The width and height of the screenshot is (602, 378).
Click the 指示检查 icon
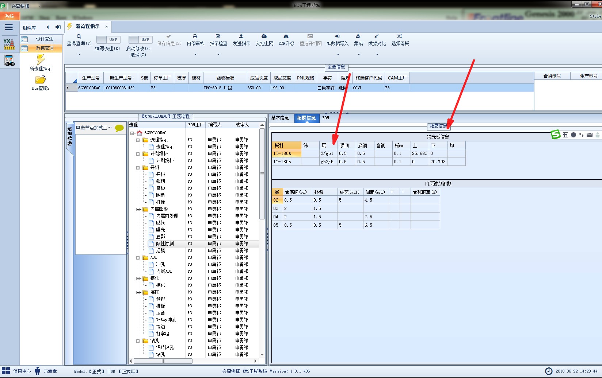[218, 36]
